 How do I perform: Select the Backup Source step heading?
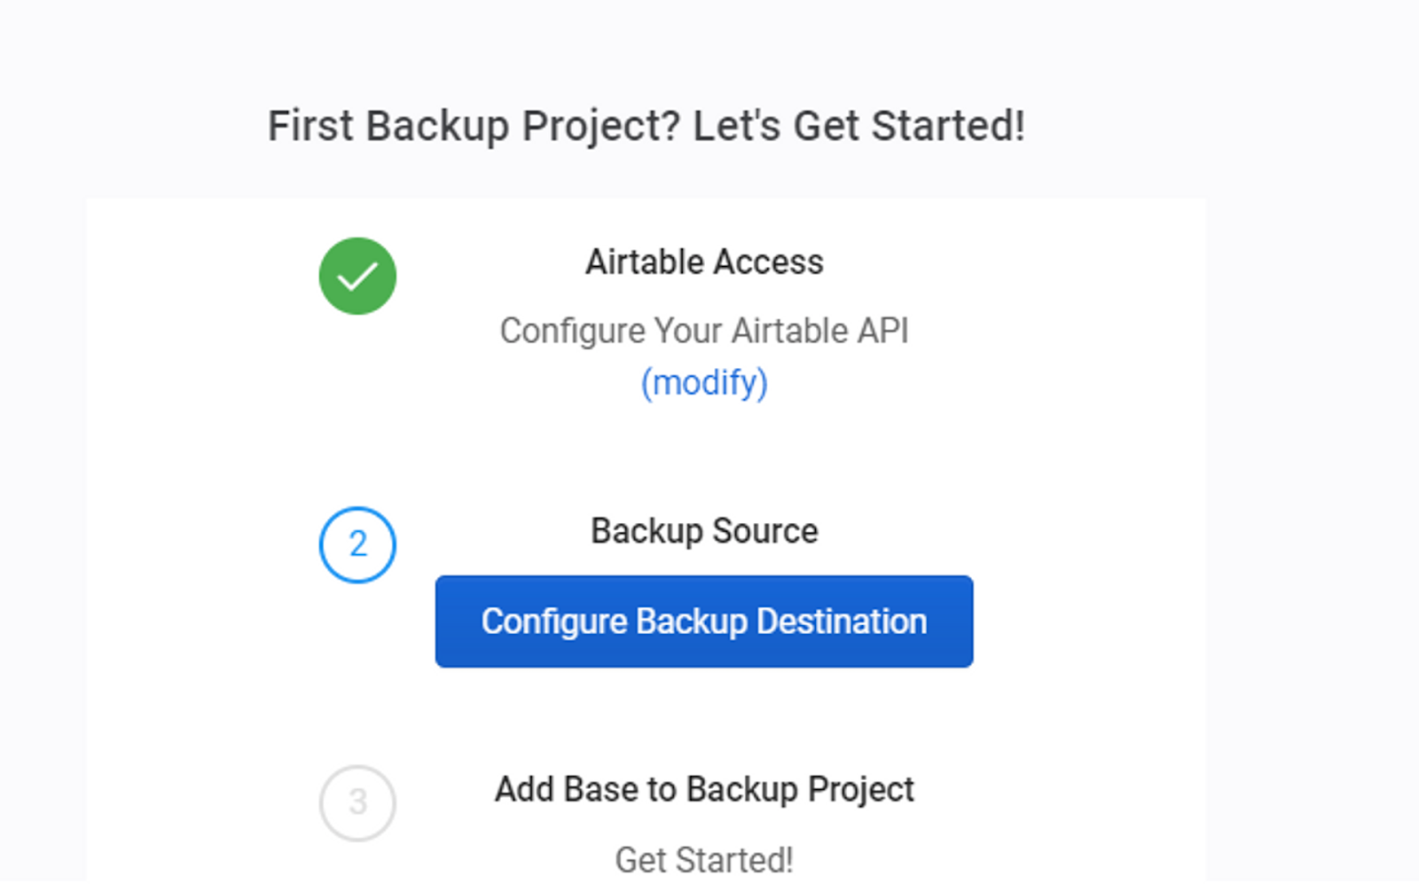704,531
